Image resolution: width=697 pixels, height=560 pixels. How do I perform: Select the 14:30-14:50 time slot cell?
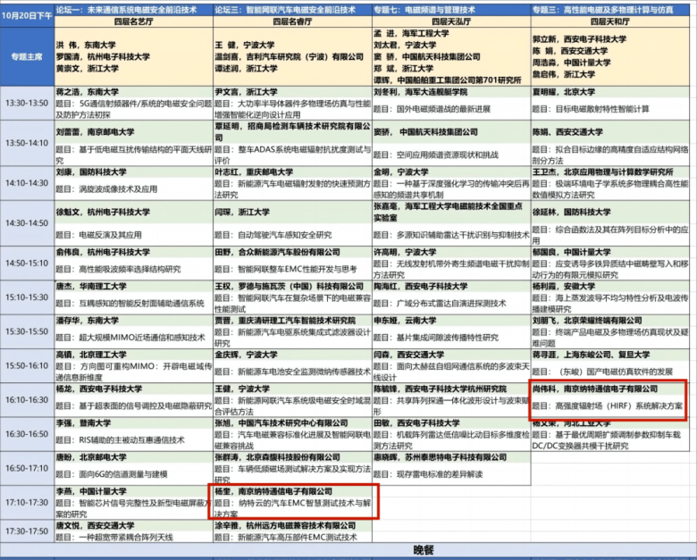click(27, 223)
